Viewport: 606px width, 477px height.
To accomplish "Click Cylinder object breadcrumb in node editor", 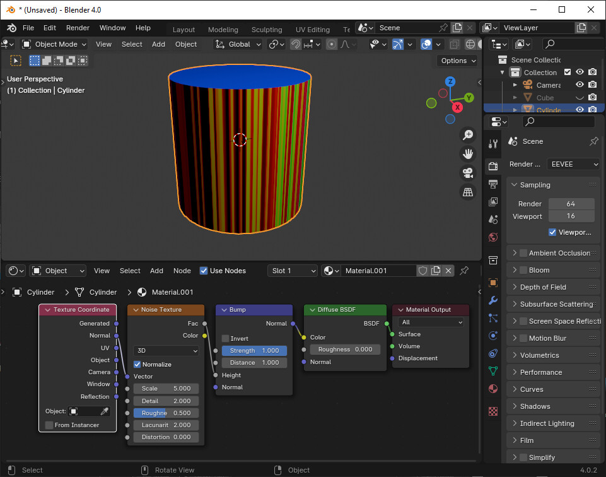I will [33, 292].
